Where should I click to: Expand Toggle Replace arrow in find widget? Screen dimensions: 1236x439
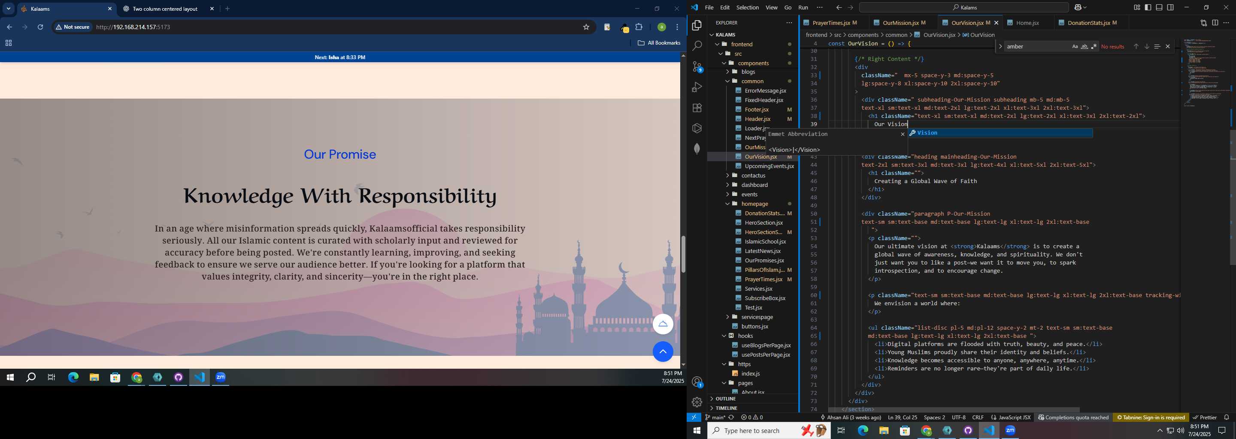point(1000,46)
